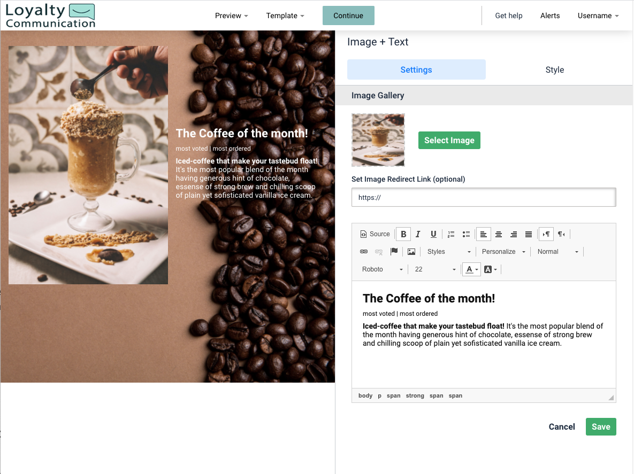Switch to the Style tab

coord(555,69)
